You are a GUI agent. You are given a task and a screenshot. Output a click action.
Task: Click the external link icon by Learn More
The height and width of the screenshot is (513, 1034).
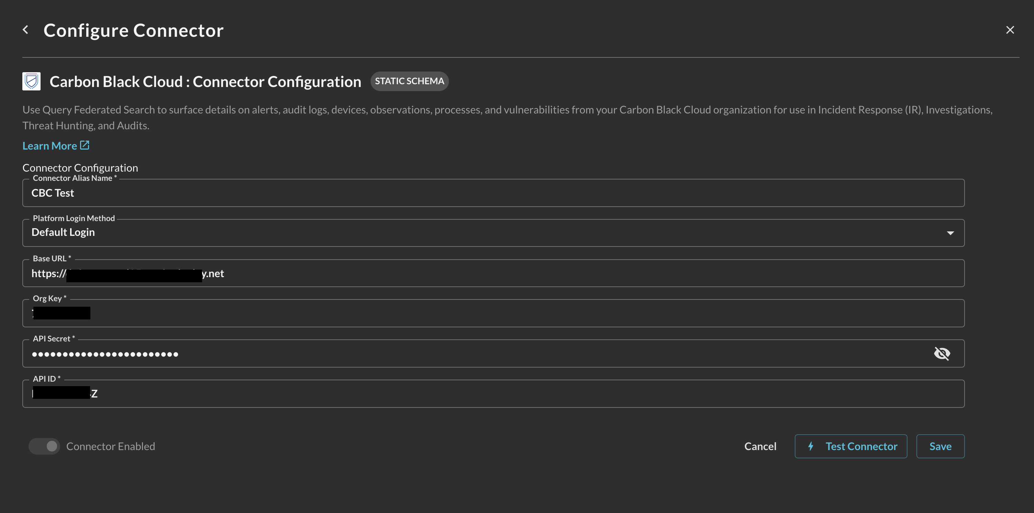pos(85,145)
